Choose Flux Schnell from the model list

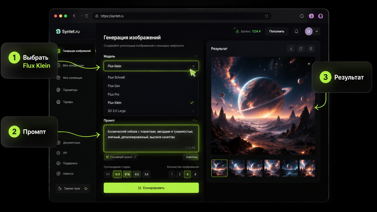coord(151,77)
